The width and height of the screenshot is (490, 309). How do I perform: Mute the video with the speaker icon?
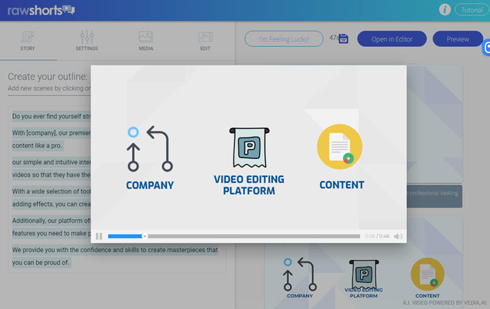[398, 236]
